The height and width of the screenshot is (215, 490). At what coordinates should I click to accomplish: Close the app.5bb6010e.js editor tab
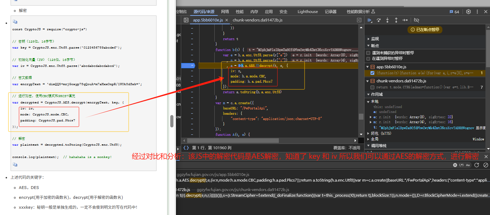[227, 20]
